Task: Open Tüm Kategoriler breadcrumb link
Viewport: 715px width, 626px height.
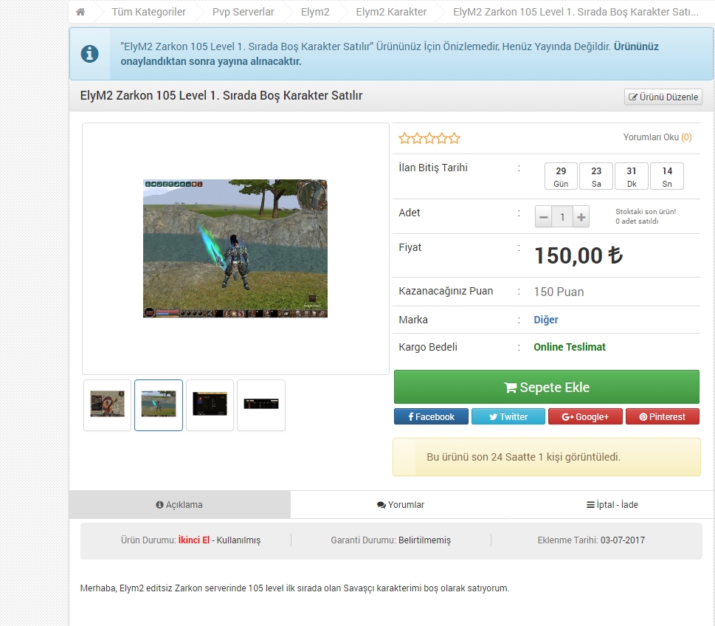Action: click(148, 12)
